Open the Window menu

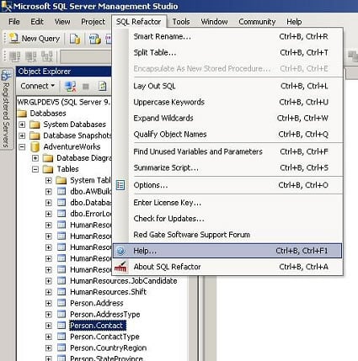click(x=214, y=22)
